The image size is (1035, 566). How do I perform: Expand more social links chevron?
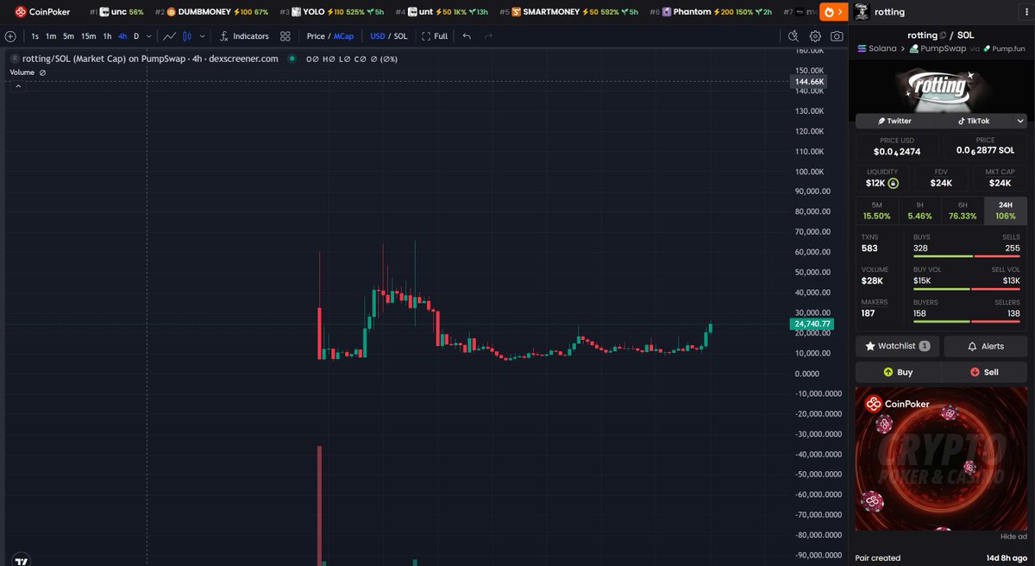click(1021, 122)
